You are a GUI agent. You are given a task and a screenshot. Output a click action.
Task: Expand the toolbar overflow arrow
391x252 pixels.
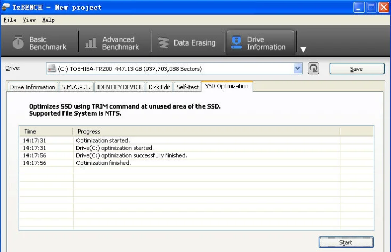click(x=303, y=49)
